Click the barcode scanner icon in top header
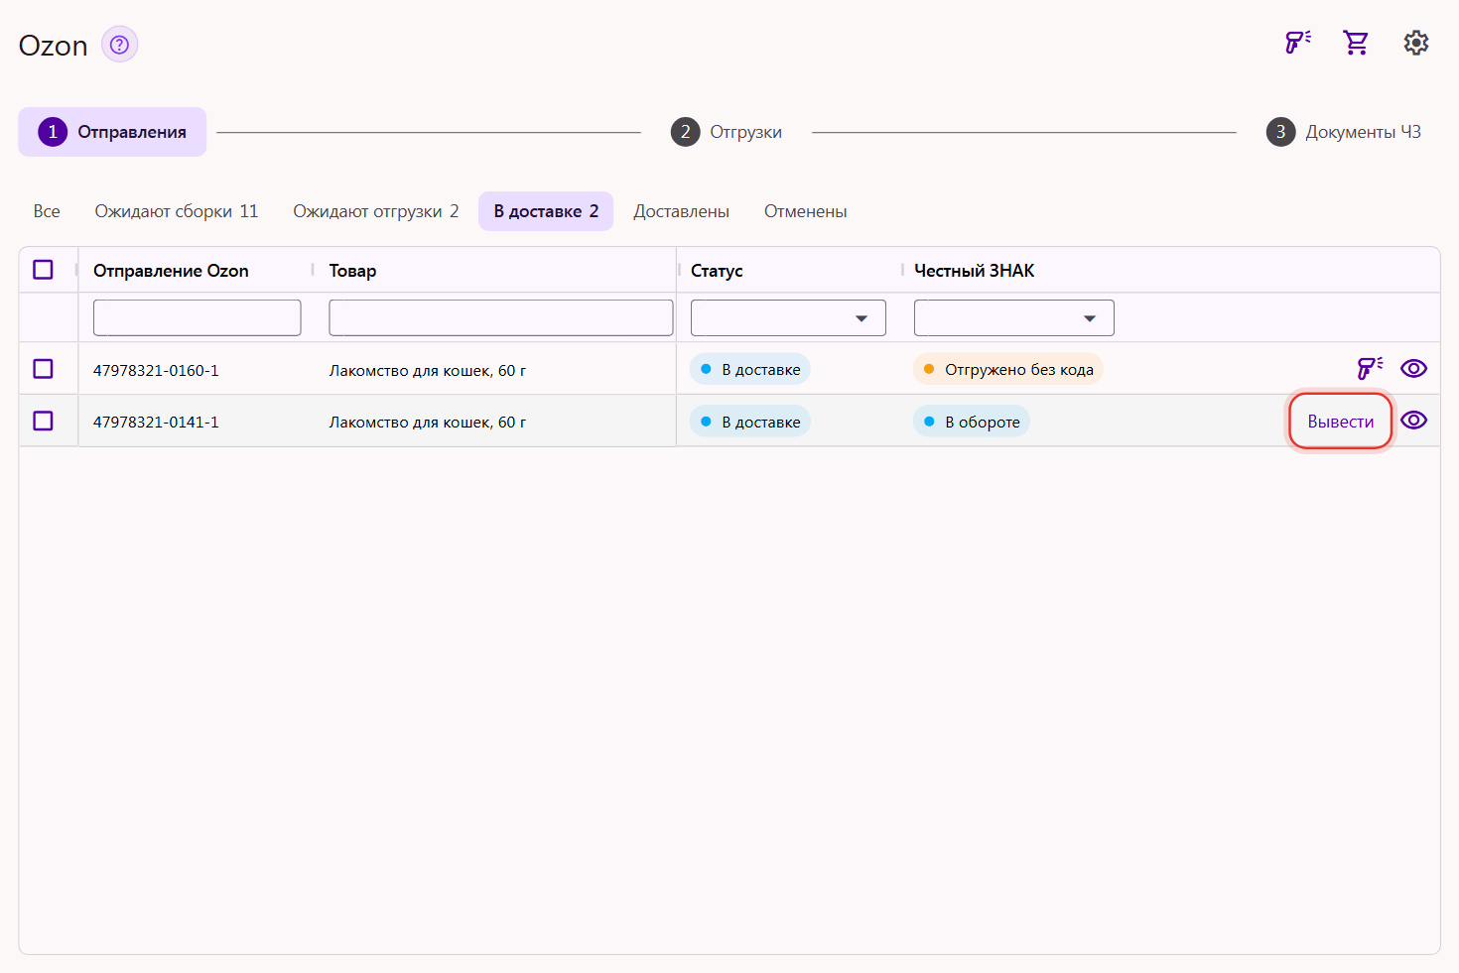 click(x=1298, y=43)
